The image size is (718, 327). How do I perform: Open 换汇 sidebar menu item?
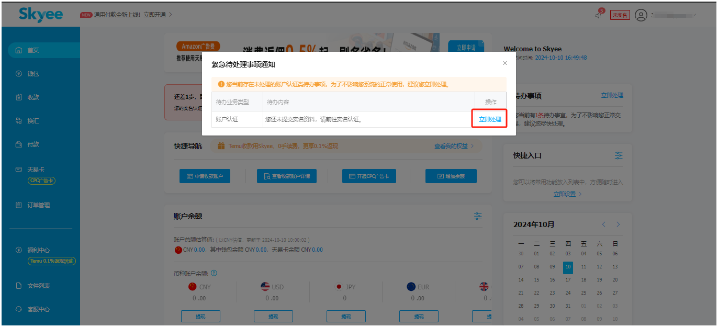[33, 121]
